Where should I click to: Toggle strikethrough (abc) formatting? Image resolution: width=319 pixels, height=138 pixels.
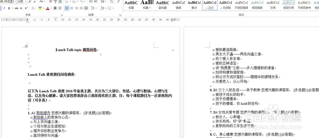(x=17, y=8)
